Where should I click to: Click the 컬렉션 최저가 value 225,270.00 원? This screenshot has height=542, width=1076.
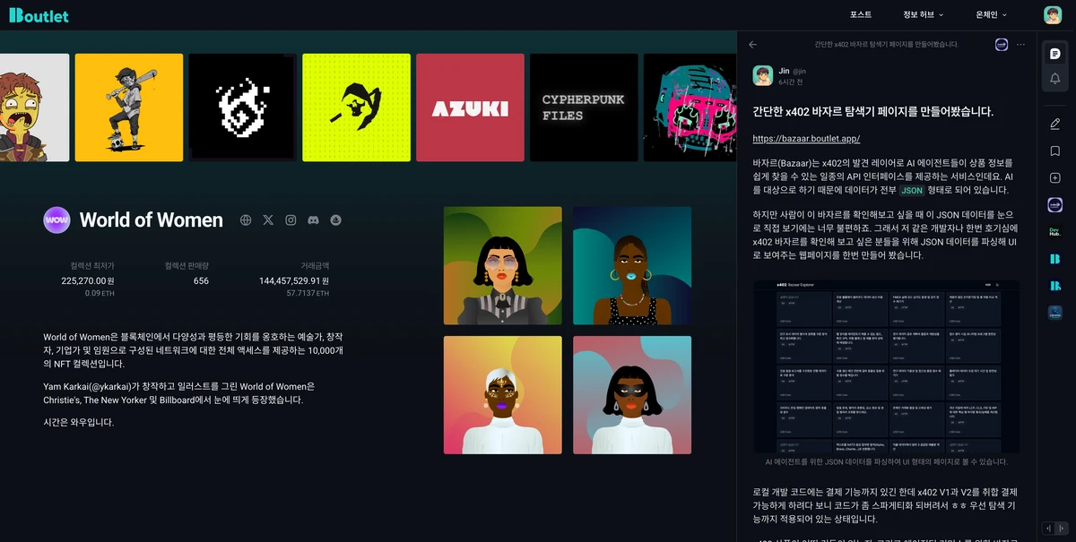[x=88, y=280]
